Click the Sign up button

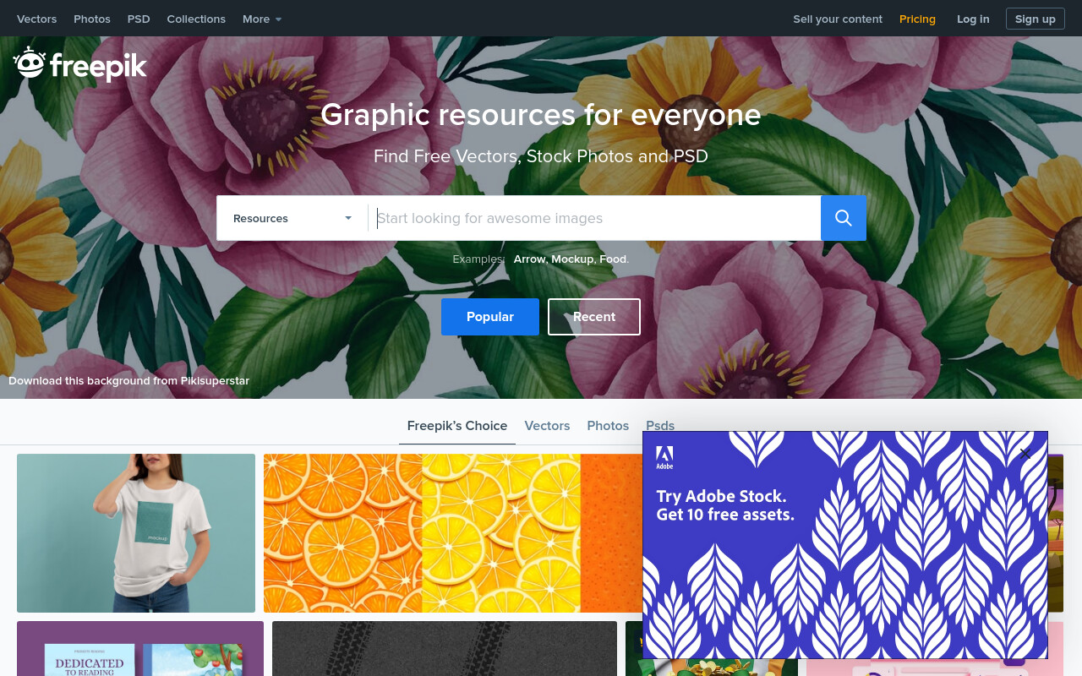[1036, 19]
